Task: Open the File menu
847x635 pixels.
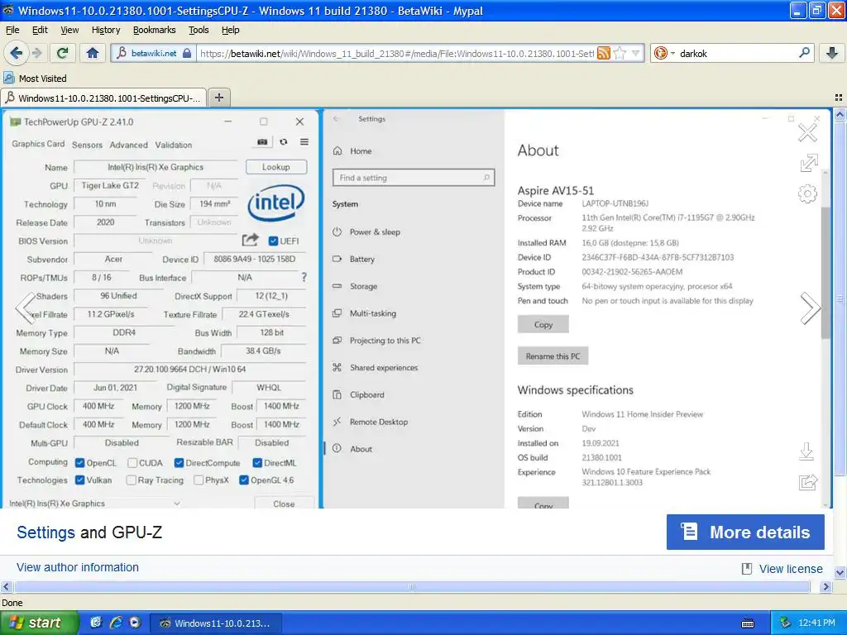Action: (12, 30)
